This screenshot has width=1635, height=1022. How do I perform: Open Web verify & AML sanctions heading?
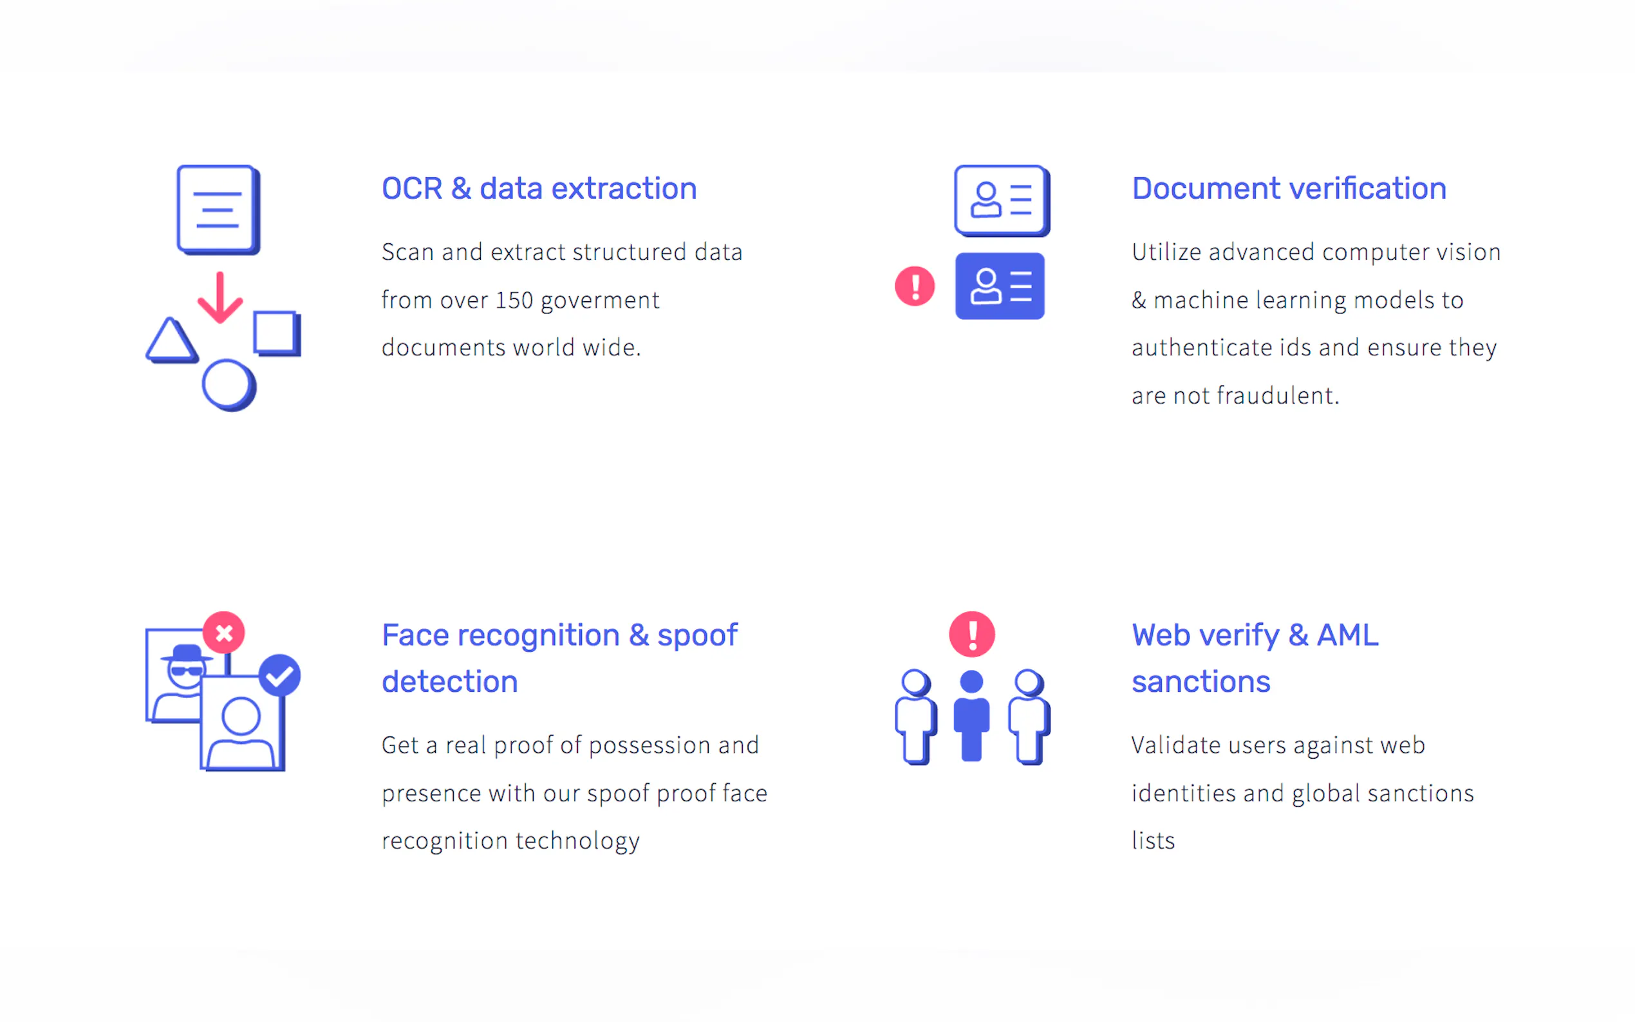pos(1255,658)
